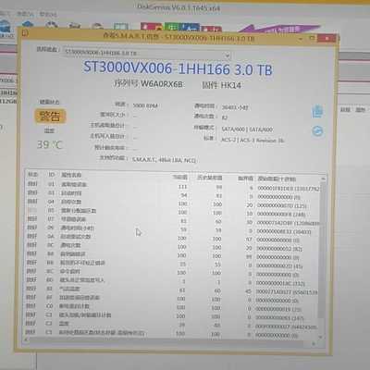Click the ID column header in the SMART table
The width and height of the screenshot is (370, 370).
coord(51,175)
